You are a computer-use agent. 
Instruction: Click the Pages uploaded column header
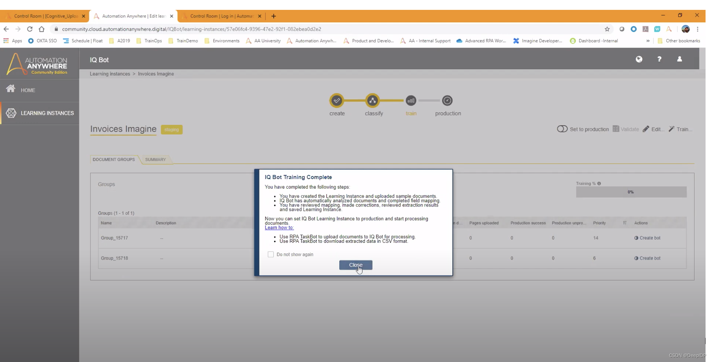point(484,223)
